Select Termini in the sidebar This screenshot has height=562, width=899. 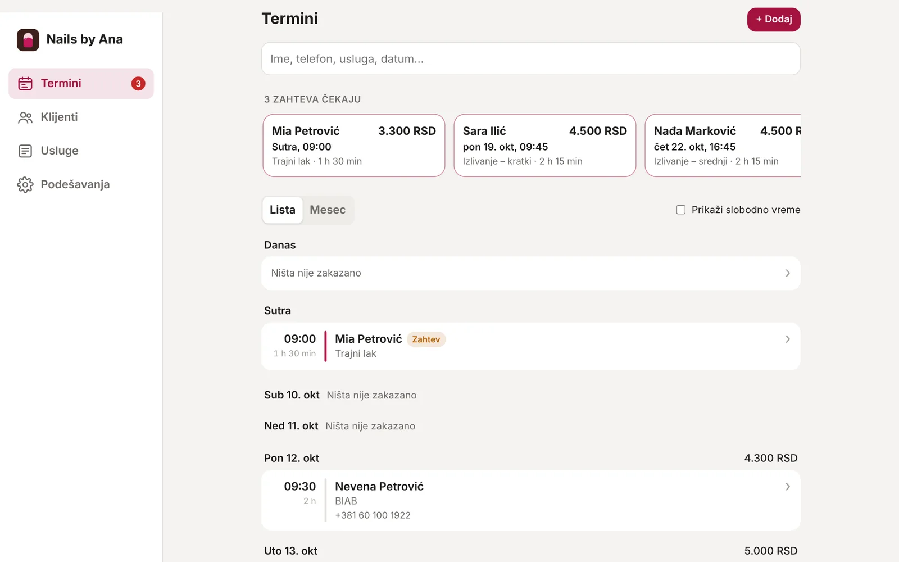pyautogui.click(x=81, y=84)
